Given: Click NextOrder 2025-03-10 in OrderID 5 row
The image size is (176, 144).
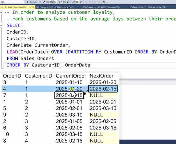Looking at the screenshot, I should [x=103, y=108].
